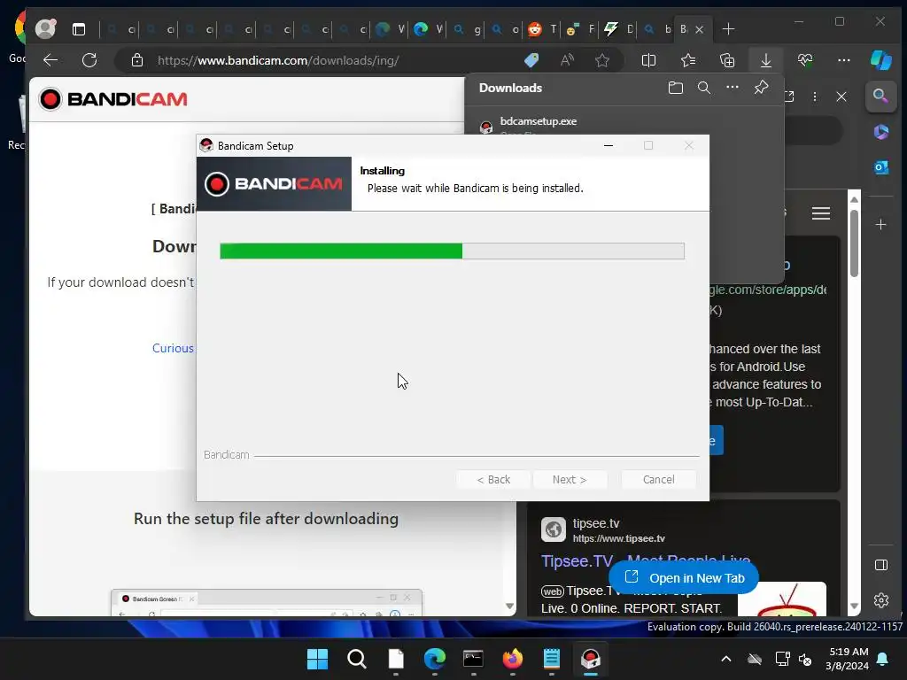This screenshot has height=680, width=907.
Task: Click Back button in Bandicam Setup
Action: (x=493, y=479)
